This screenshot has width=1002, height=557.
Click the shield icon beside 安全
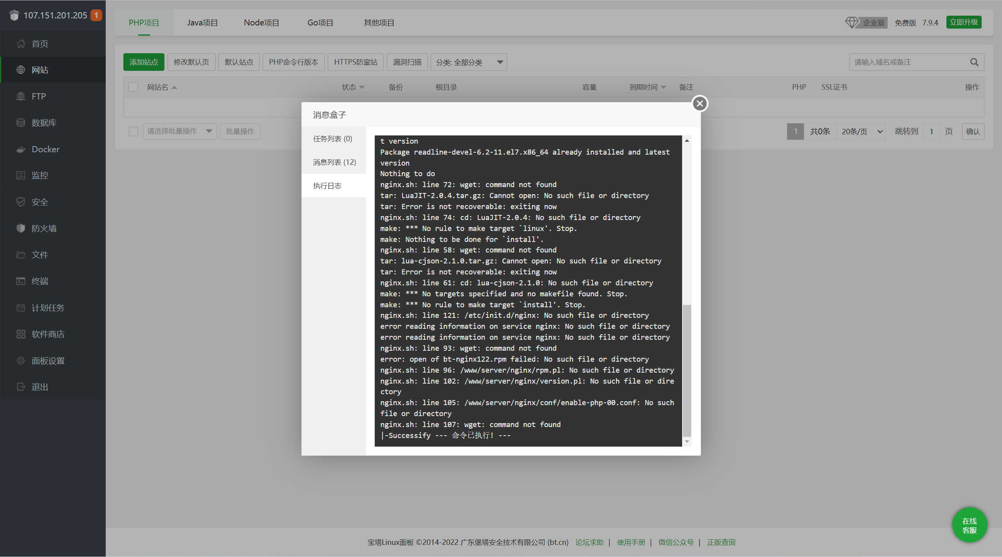pos(21,202)
